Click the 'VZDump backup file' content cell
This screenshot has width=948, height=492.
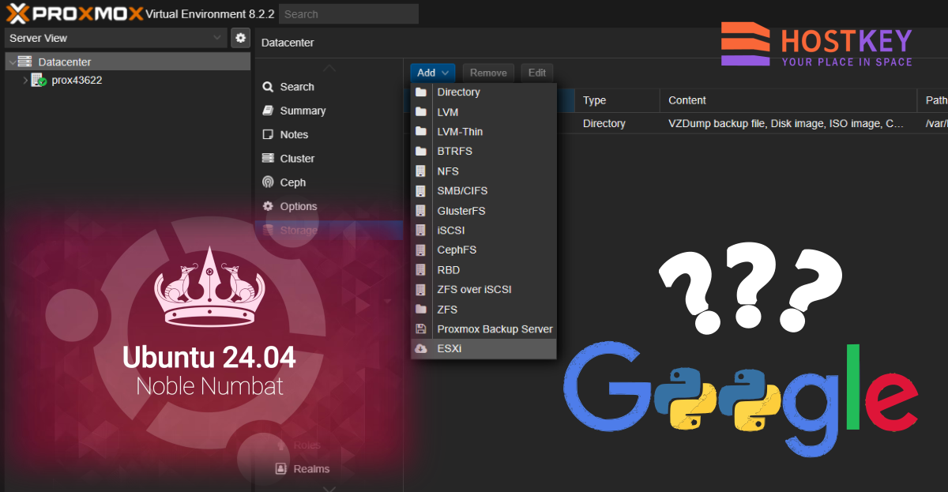coord(788,123)
